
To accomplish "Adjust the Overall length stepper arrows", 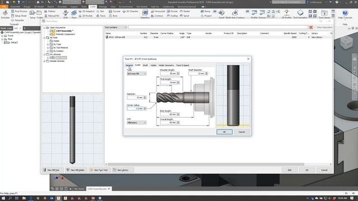I will [178, 122].
